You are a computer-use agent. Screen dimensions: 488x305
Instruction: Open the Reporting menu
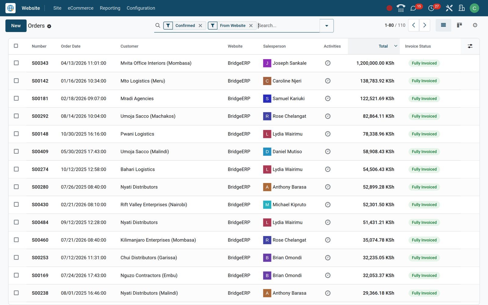[110, 8]
